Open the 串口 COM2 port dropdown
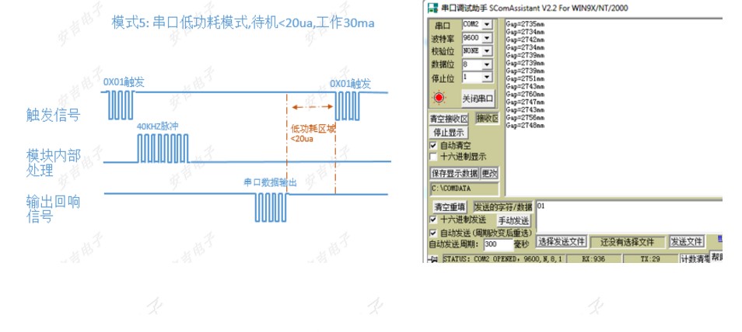The image size is (742, 332). pyautogui.click(x=487, y=24)
